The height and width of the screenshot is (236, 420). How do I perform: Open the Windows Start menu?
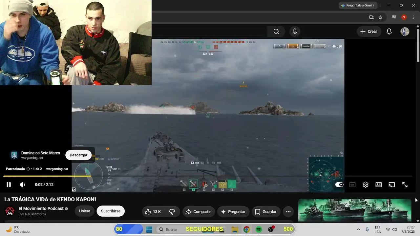click(149, 229)
